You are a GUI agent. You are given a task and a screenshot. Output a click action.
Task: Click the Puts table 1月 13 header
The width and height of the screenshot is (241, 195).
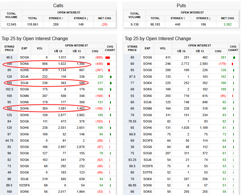point(199,51)
